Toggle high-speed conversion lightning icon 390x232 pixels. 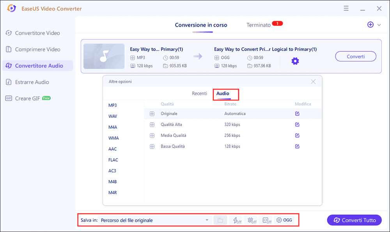tap(237, 220)
